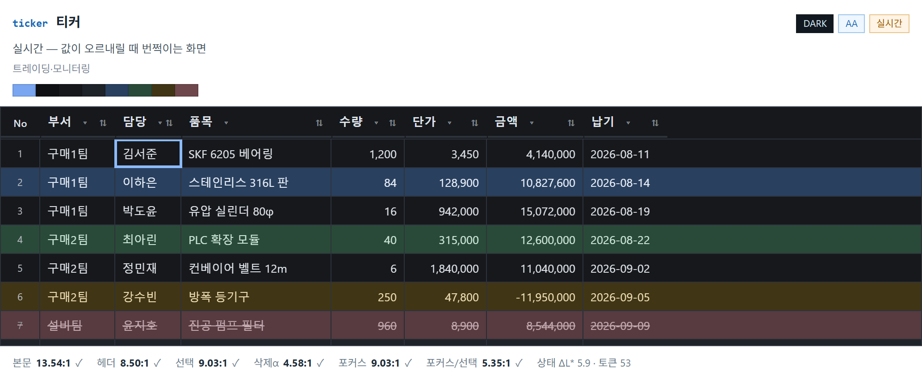The width and height of the screenshot is (922, 380).
Task: Click the light blue palette swatch
Action: coord(24,90)
